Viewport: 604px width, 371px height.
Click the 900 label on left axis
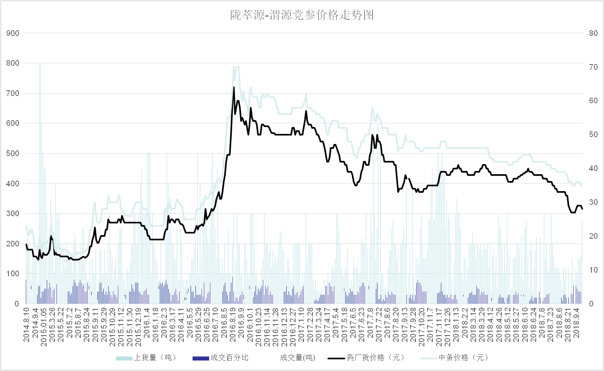point(13,33)
